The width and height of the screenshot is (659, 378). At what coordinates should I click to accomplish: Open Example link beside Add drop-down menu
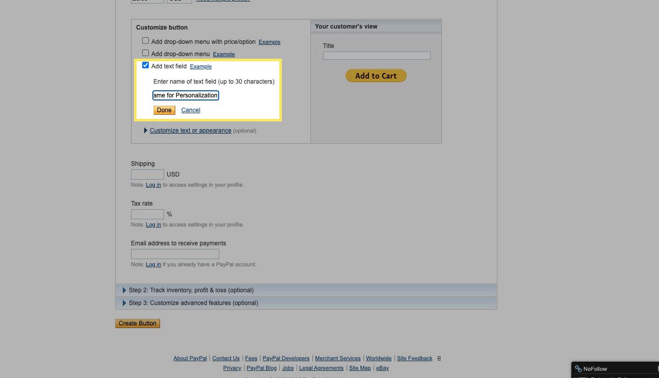click(224, 54)
